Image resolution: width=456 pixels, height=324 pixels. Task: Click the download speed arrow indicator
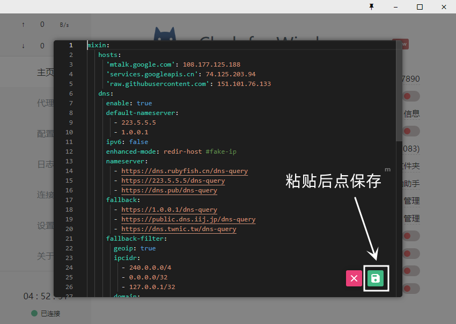pos(23,46)
